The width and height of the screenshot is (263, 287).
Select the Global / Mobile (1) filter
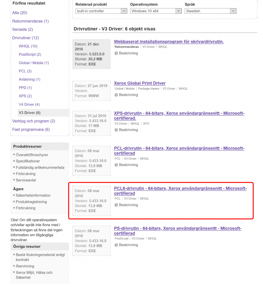pos(34,63)
